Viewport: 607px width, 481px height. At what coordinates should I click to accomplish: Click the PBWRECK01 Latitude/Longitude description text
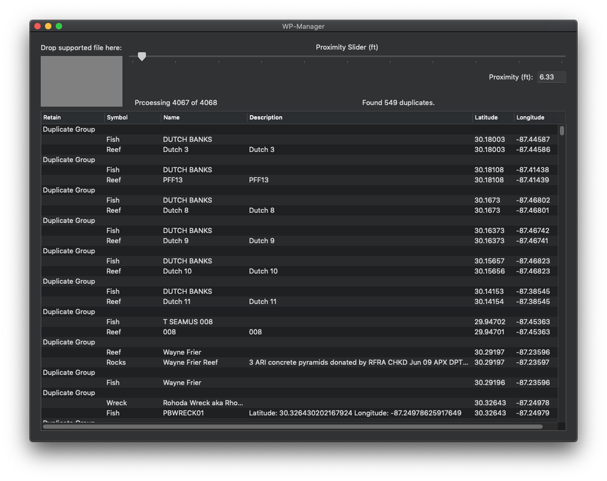click(355, 413)
